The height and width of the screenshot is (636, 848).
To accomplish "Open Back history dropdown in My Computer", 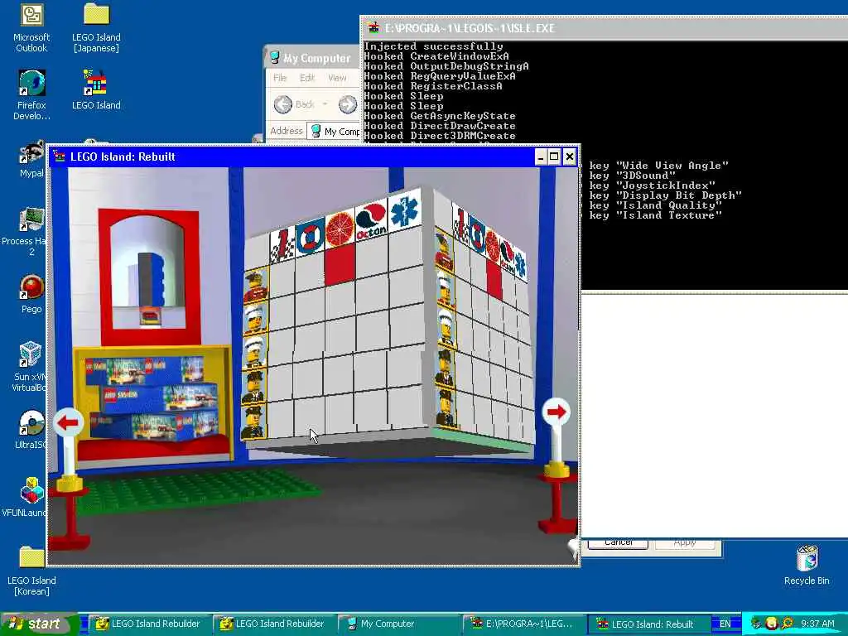I will 325,104.
